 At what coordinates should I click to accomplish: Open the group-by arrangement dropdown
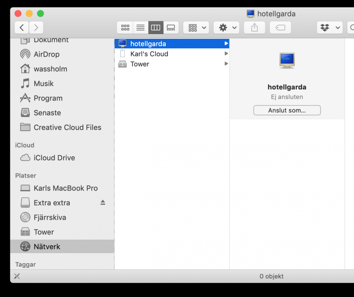coord(196,28)
